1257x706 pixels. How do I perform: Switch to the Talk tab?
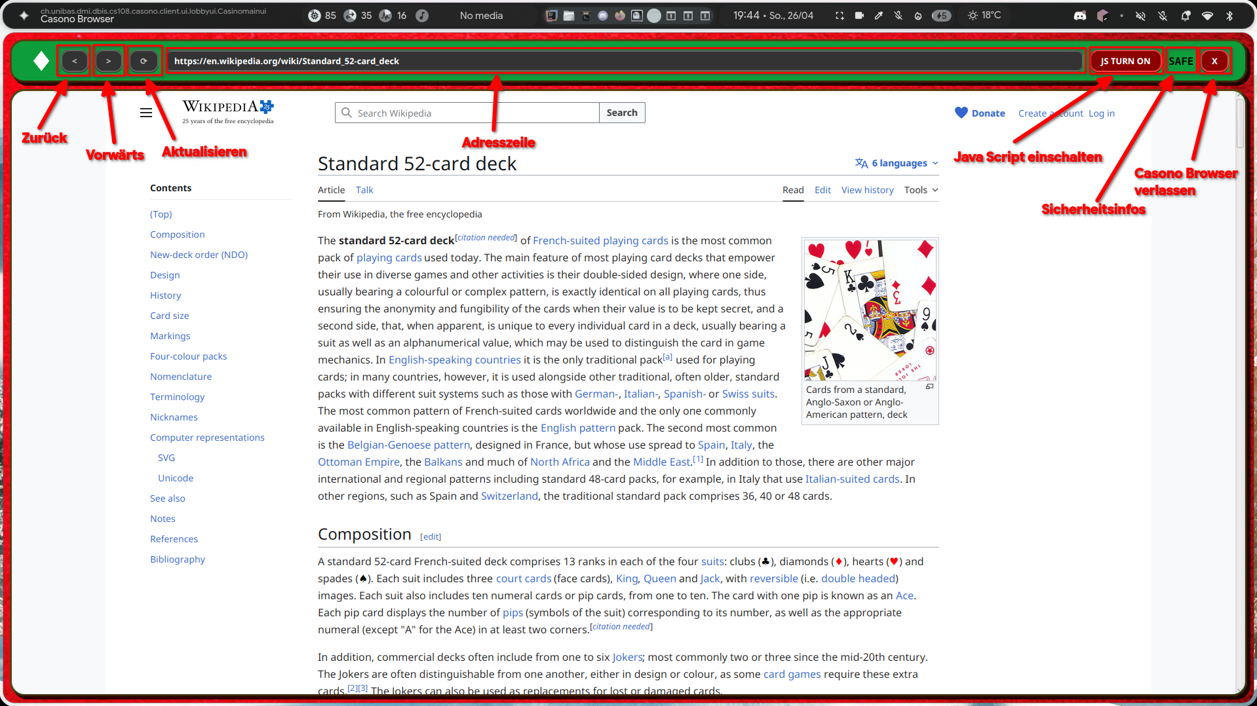point(364,190)
